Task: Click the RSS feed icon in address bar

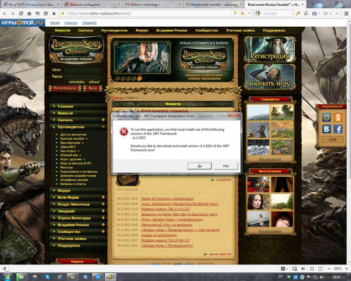Action: pyautogui.click(x=242, y=14)
